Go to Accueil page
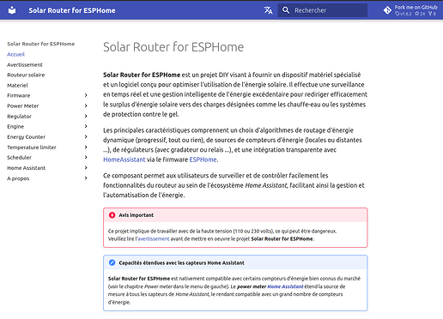The image size is (443, 319). [x=15, y=54]
